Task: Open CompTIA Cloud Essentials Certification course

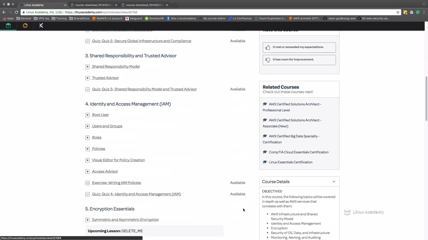Action: coord(299,152)
